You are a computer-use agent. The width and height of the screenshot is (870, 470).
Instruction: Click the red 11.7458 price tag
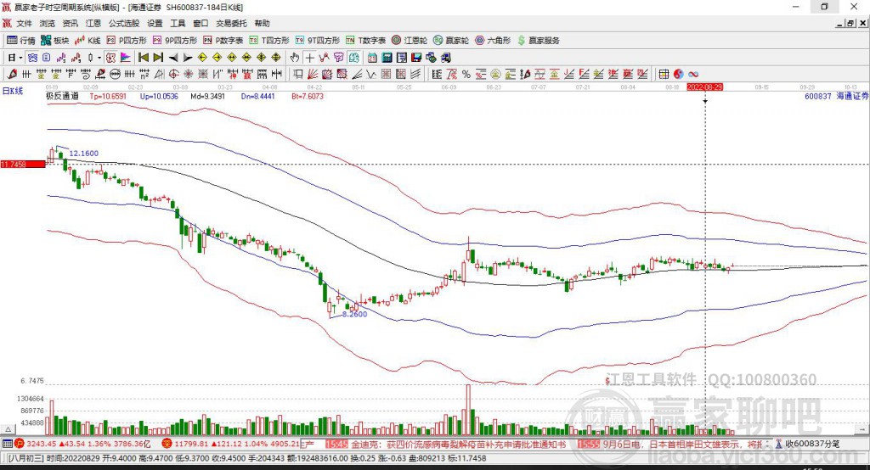[23, 164]
